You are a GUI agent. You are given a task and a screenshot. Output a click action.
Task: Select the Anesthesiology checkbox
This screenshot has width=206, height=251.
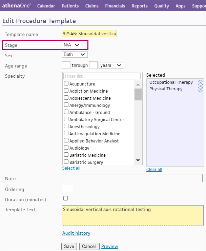coord(66,126)
